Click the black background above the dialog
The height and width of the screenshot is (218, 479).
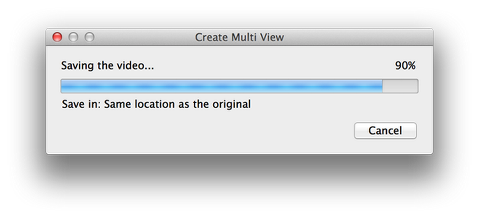coord(240,13)
